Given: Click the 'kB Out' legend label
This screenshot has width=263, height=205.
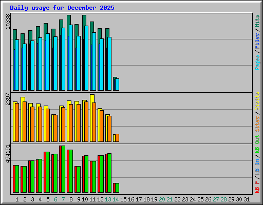Looking at the screenshot, I should coord(257,144).
